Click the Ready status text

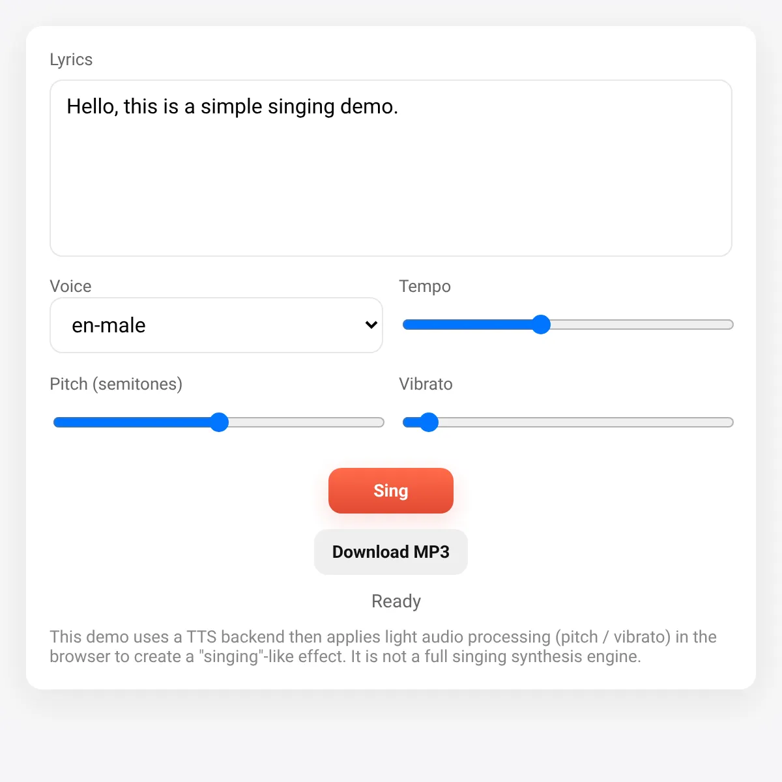(x=396, y=601)
